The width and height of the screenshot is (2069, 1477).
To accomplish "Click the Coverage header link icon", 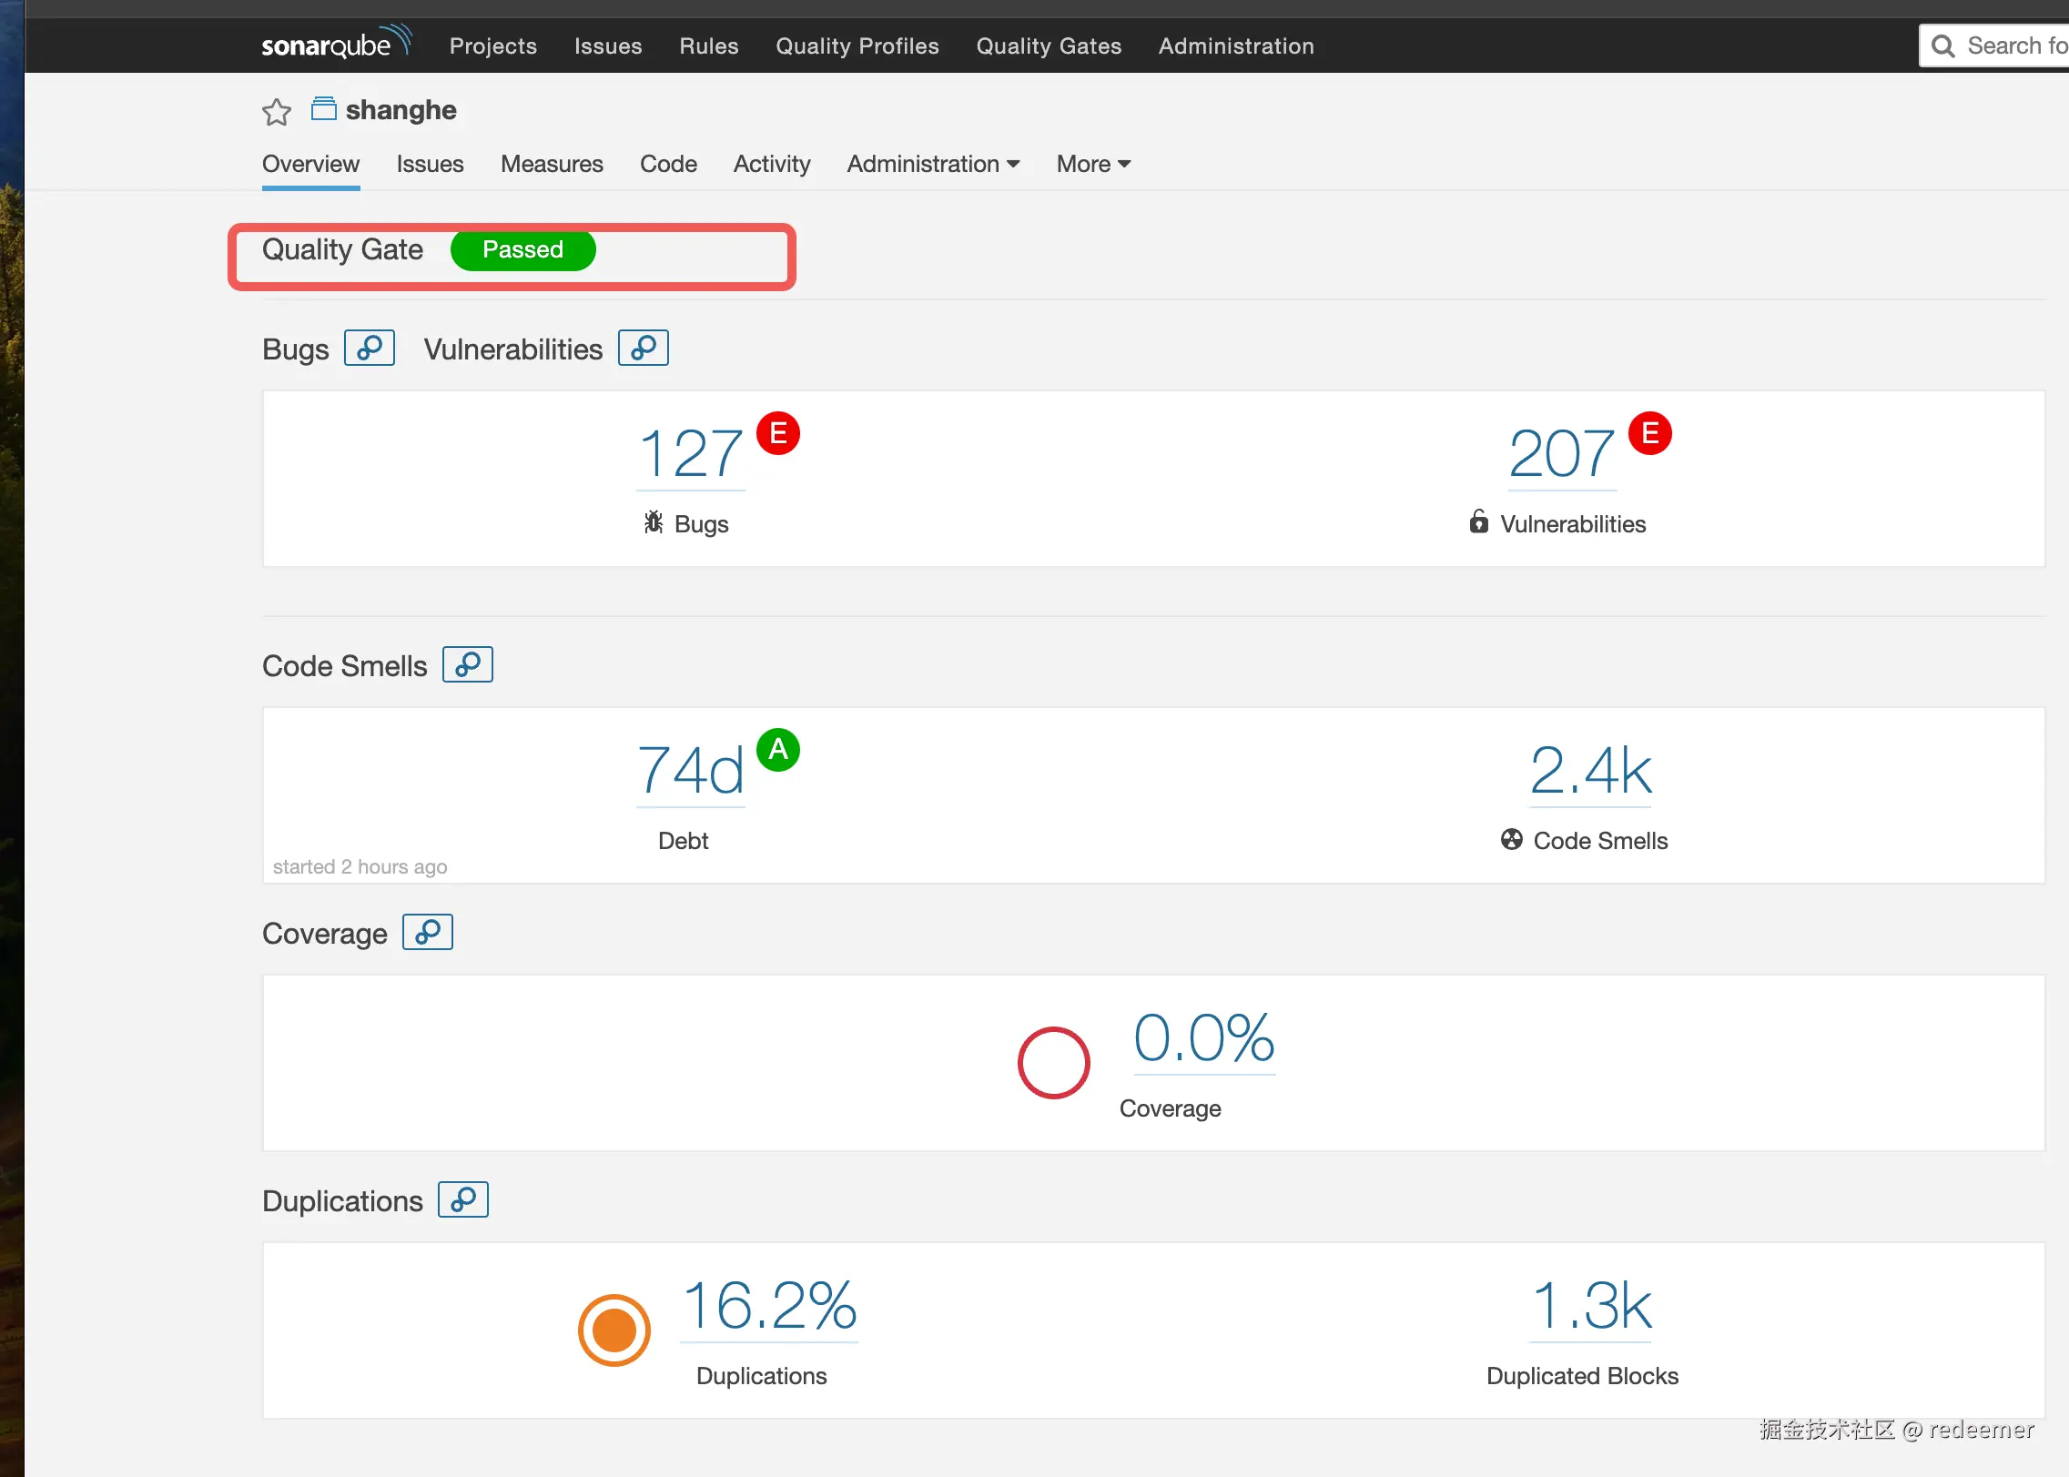I will click(427, 932).
